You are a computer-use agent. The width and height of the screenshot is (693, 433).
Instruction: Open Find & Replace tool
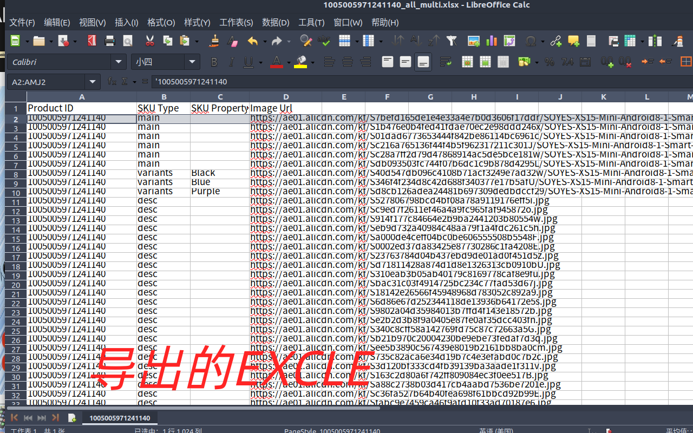[306, 41]
